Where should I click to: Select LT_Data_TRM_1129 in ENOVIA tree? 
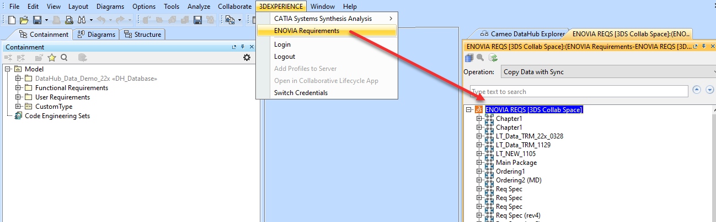[523, 145]
